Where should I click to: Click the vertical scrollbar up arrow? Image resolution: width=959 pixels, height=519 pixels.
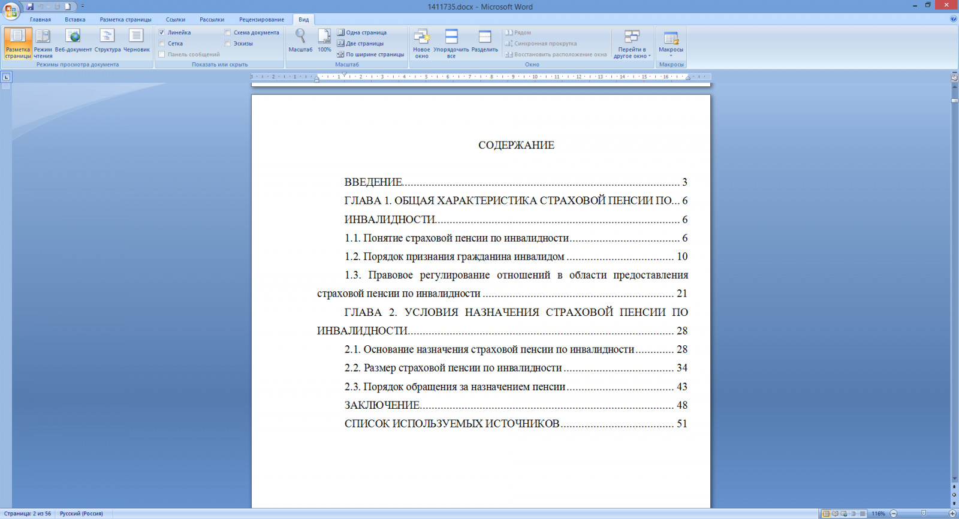pyautogui.click(x=954, y=86)
